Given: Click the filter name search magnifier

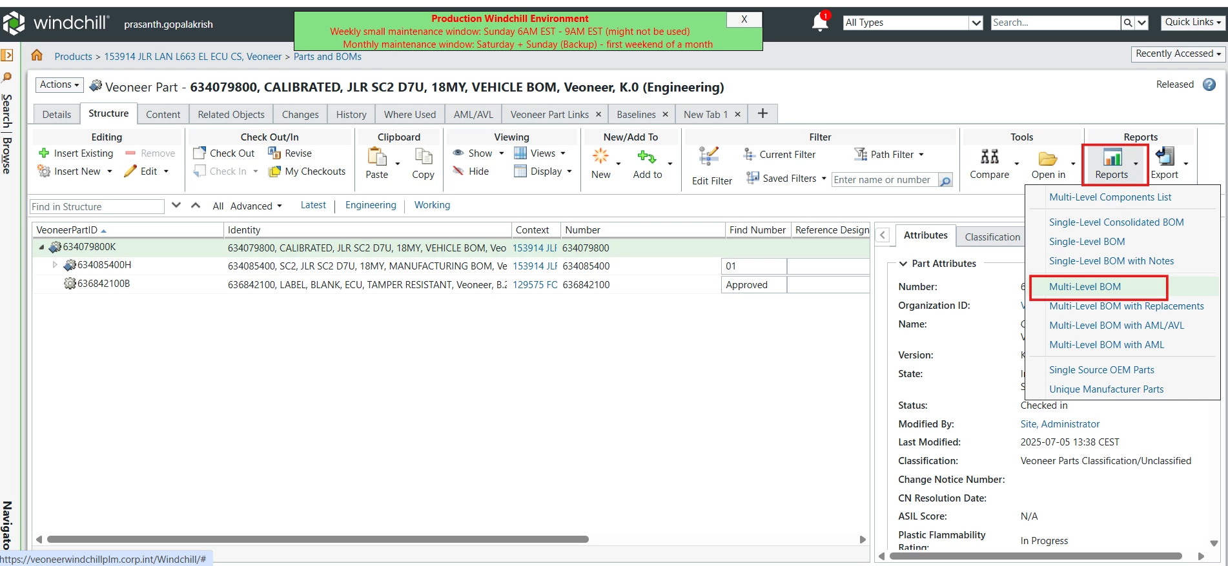Looking at the screenshot, I should [945, 181].
